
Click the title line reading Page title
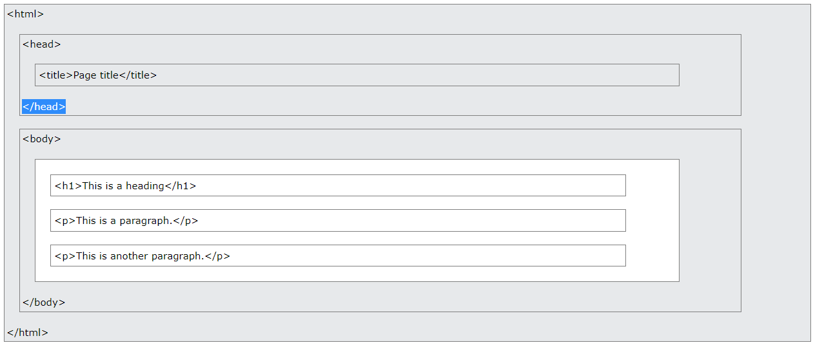357,75
